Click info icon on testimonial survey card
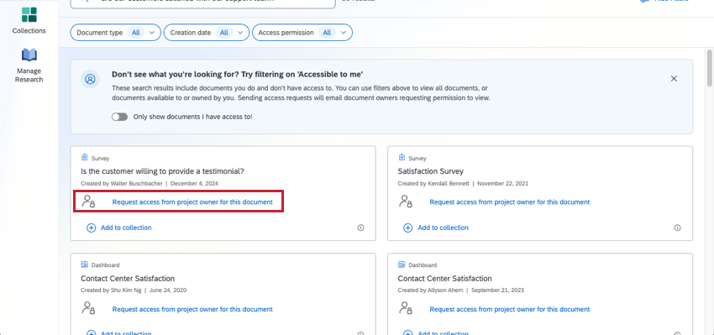This screenshot has height=335, width=714. pos(360,228)
